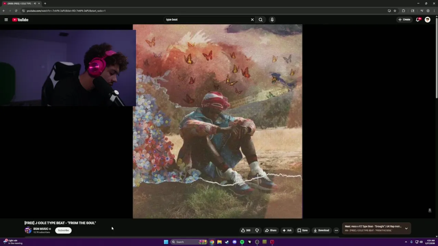Open BSM MUSIC channel name link
The height and width of the screenshot is (246, 438).
[41, 229]
